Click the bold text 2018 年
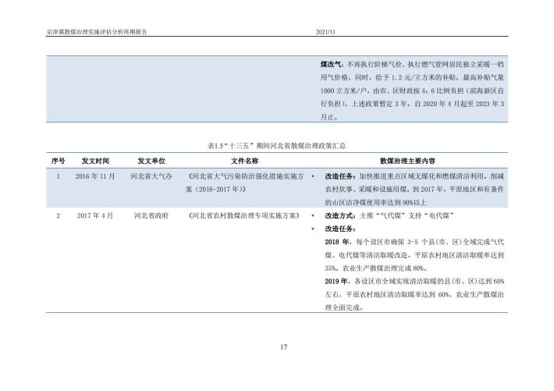Image resolution: width=554 pixels, height=391 pixels. click(x=337, y=242)
